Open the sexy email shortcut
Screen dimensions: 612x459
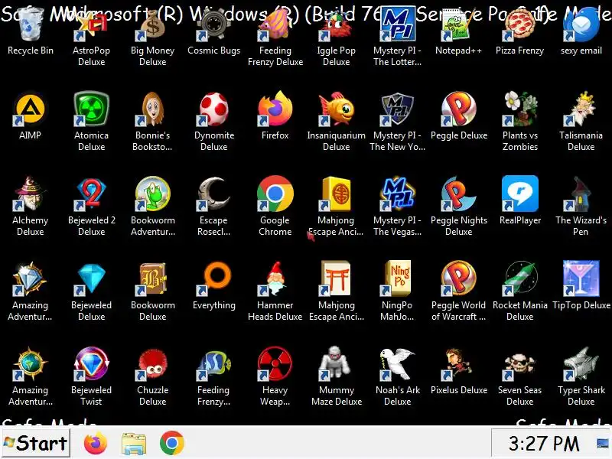pos(581,25)
